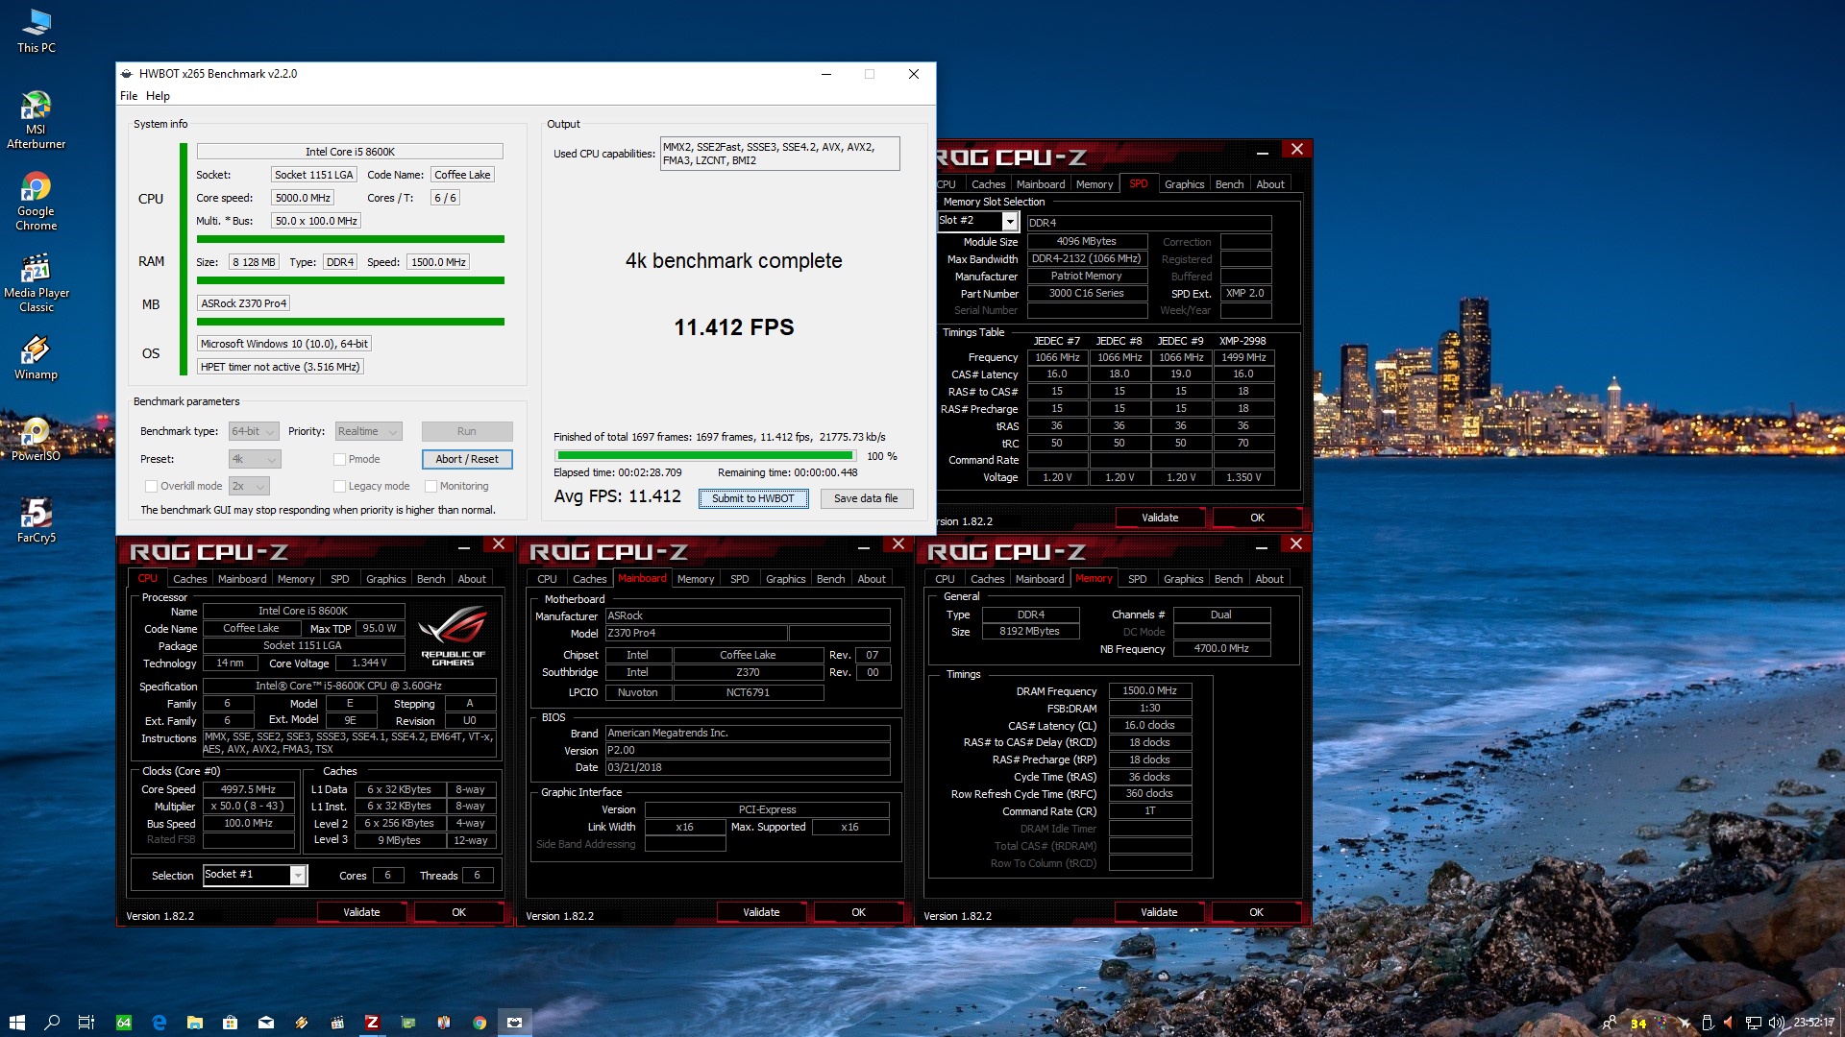Open People icon in system tray
The image size is (1845, 1037).
pyautogui.click(x=1610, y=1023)
